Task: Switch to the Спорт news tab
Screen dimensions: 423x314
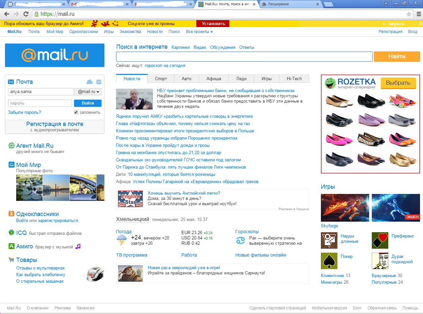Action: click(161, 78)
